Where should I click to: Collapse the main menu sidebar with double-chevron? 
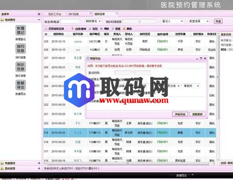click(x=39, y=14)
